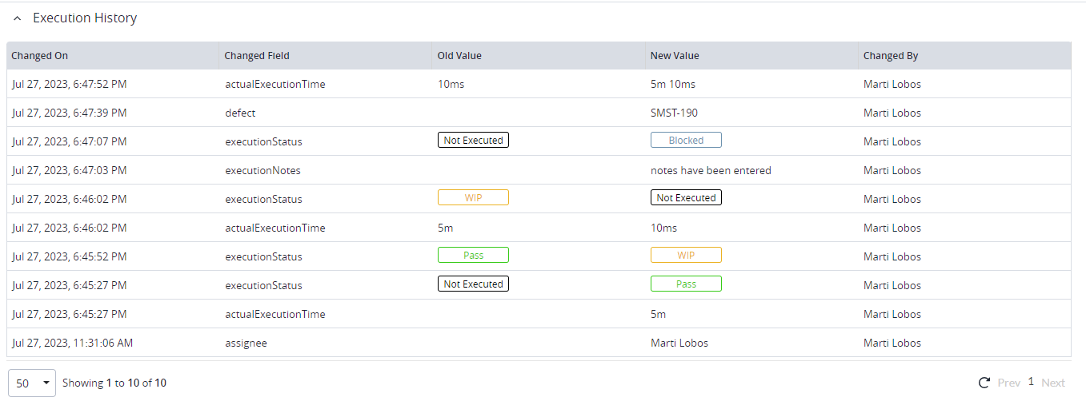Viewport: 1086px width, 409px height.
Task: Click the green Pass badge in New Value
Action: (686, 284)
